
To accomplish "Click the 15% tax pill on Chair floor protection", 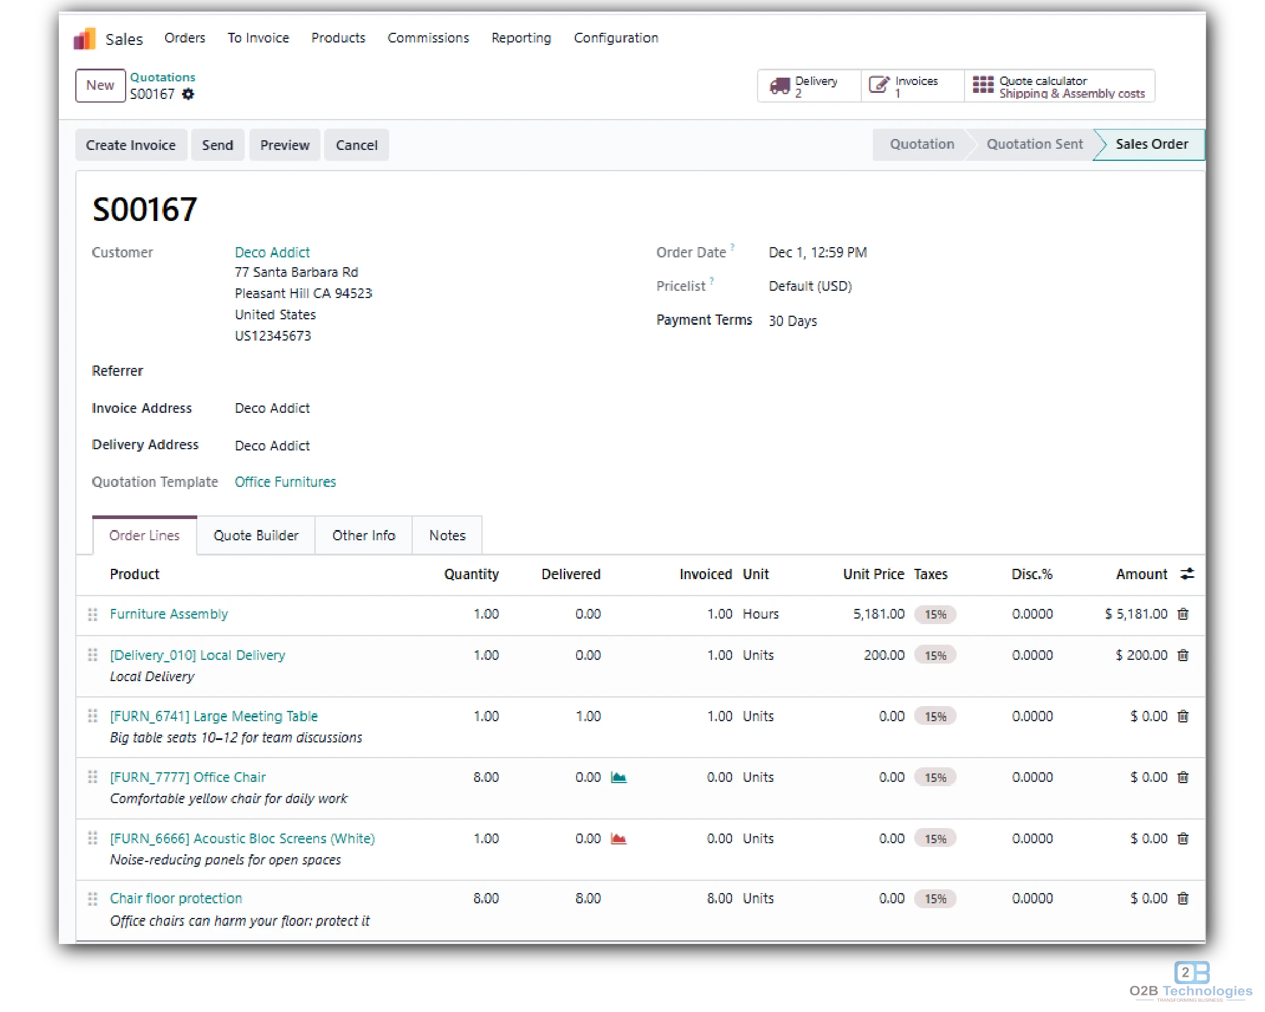I will pyautogui.click(x=935, y=898).
